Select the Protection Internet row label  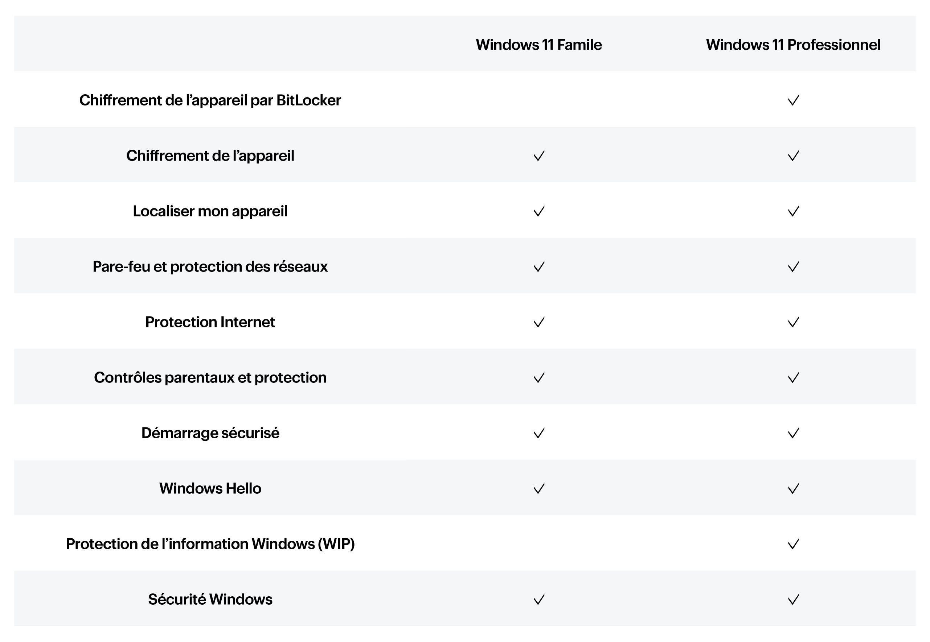point(210,322)
